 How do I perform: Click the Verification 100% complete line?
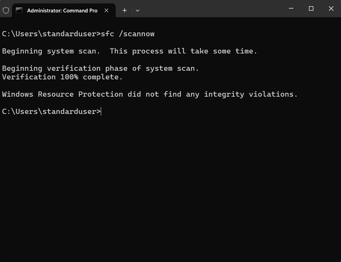coord(61,77)
